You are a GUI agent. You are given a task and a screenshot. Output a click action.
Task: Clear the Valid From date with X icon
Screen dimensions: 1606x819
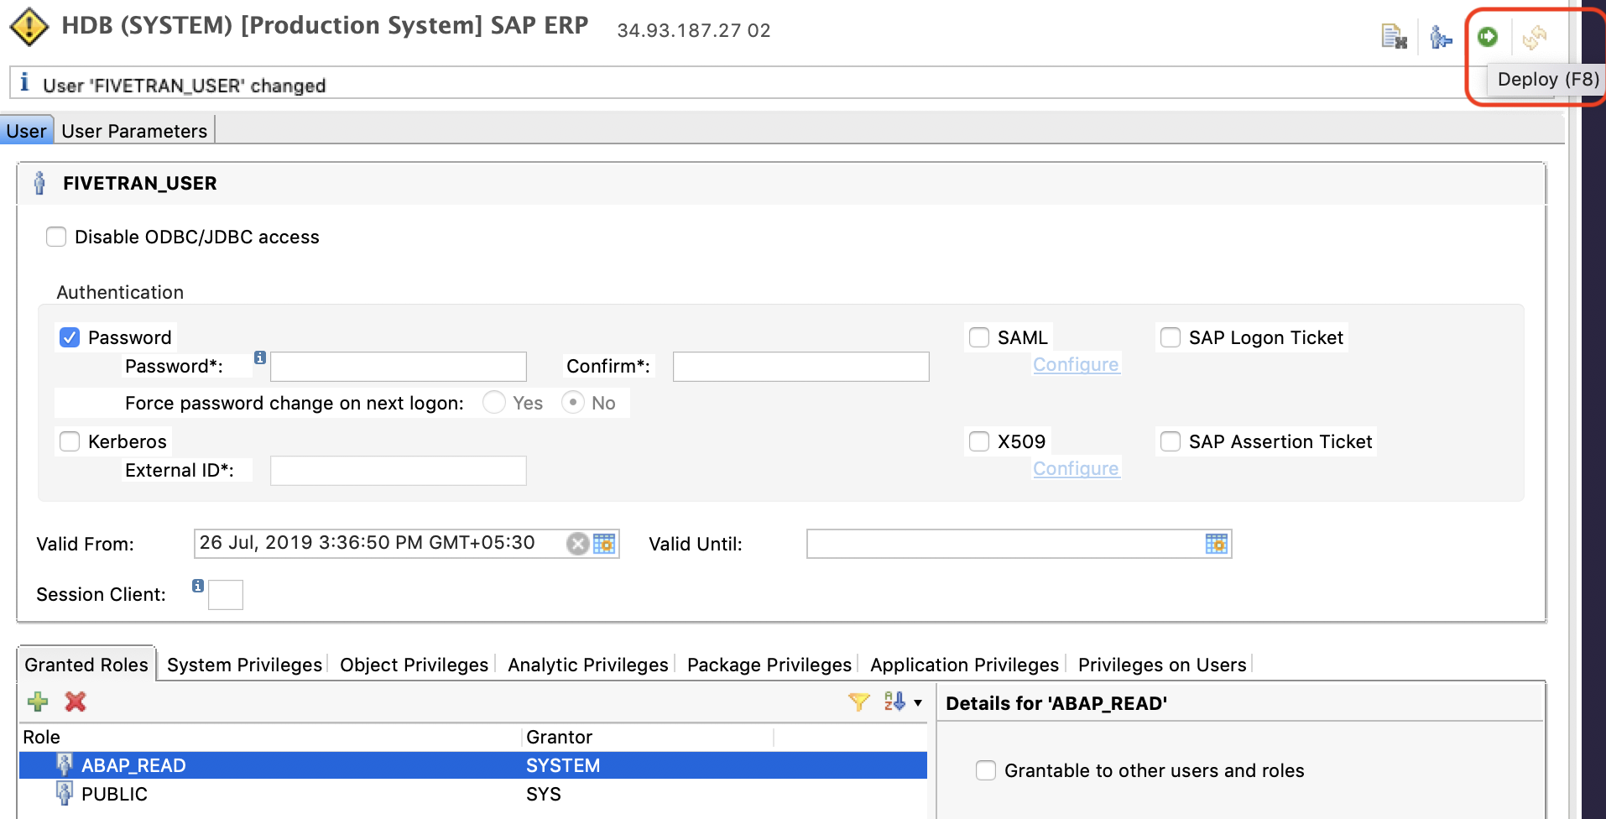click(x=577, y=544)
